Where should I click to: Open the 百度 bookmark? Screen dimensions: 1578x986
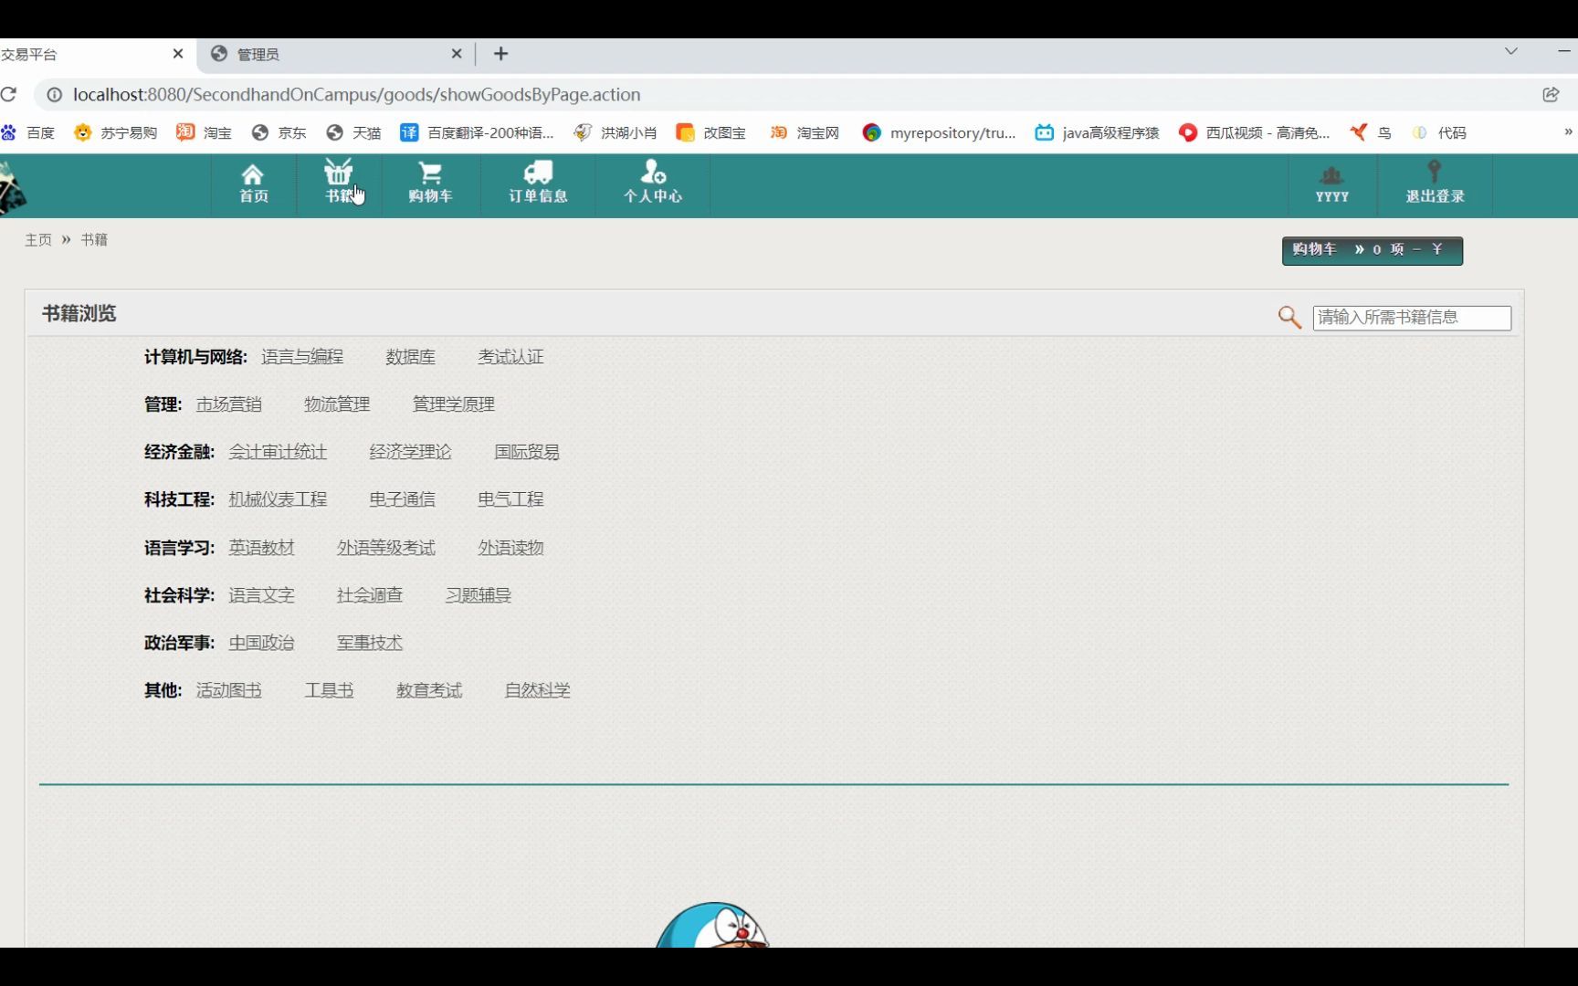28,132
